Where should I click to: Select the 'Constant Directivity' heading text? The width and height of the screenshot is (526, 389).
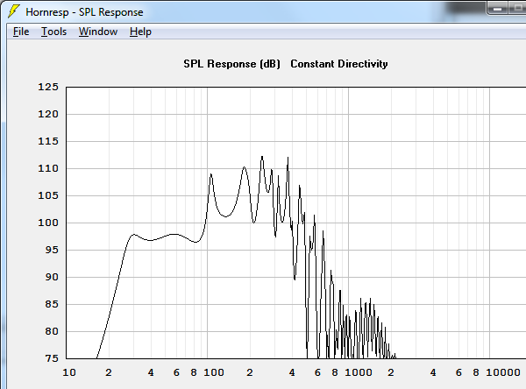coord(339,64)
